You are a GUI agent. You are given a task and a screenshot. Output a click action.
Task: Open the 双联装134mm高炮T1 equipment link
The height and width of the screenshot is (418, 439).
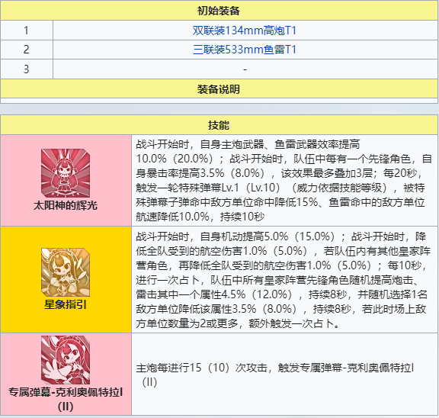point(245,31)
